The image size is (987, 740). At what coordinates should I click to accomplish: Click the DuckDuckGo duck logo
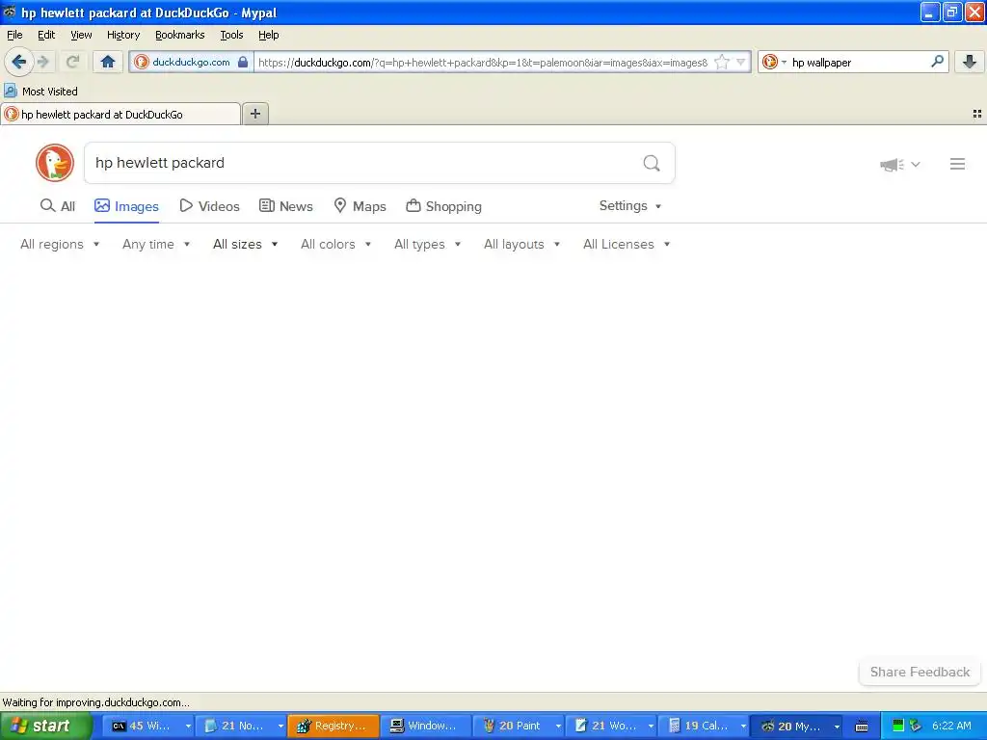coord(55,163)
